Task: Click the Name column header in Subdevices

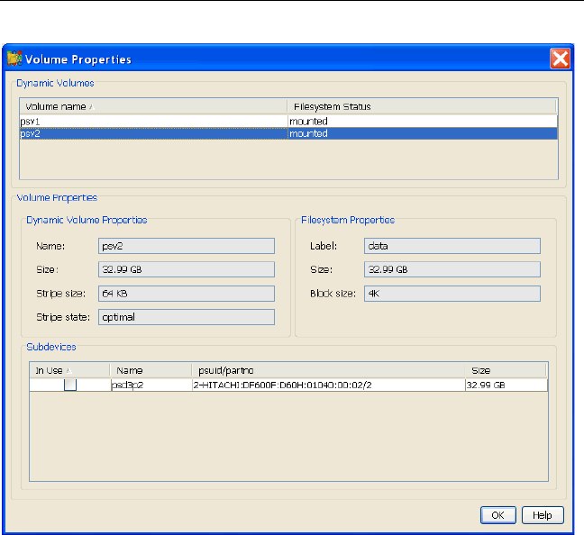Action: point(151,370)
